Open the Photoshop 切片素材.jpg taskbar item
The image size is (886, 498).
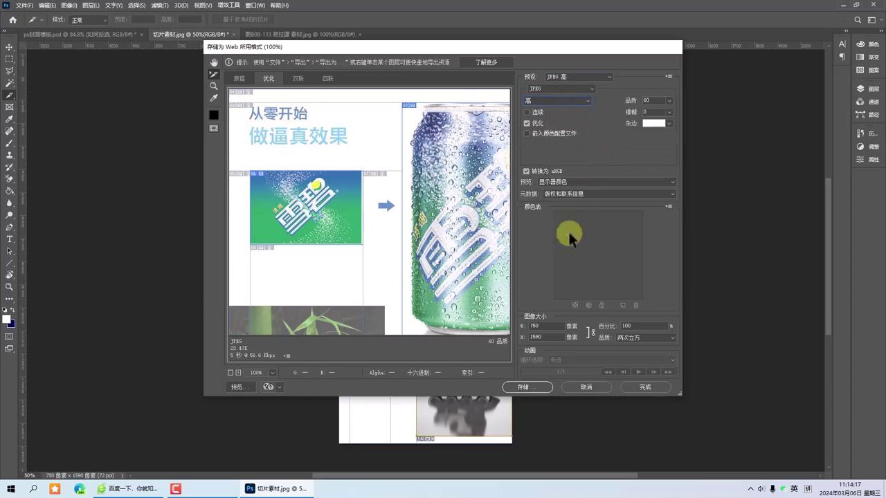pos(277,488)
